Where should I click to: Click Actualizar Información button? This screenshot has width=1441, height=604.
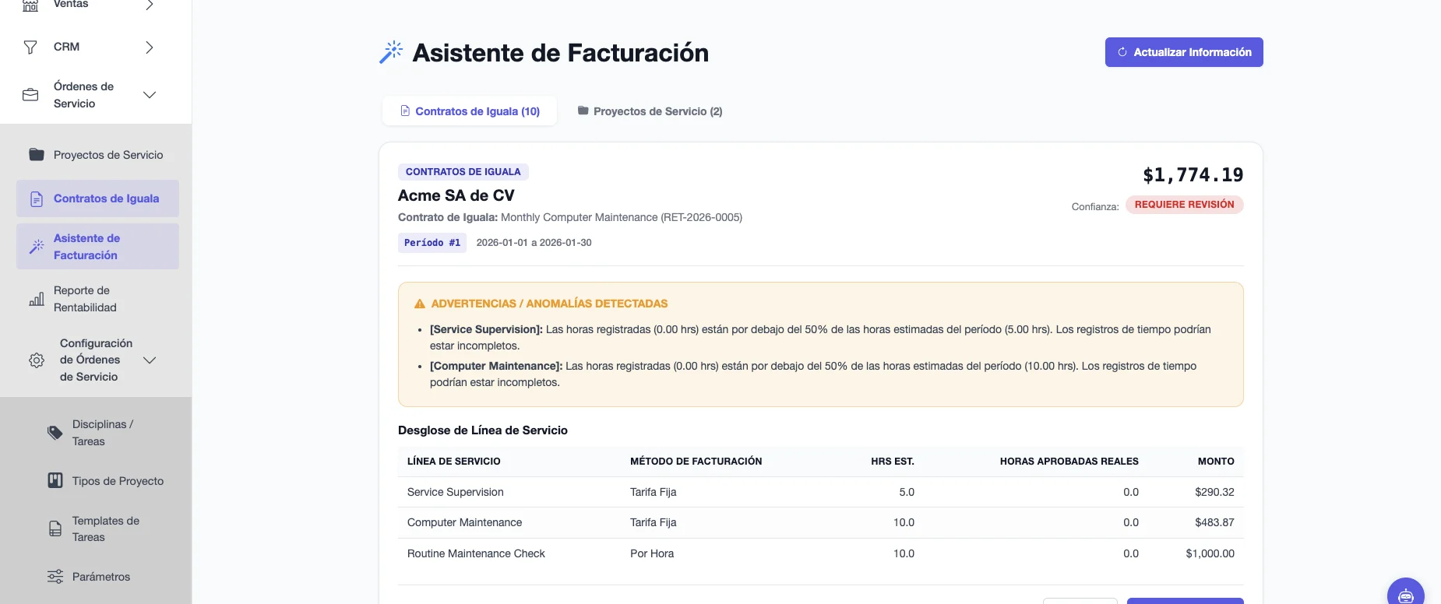(1184, 52)
